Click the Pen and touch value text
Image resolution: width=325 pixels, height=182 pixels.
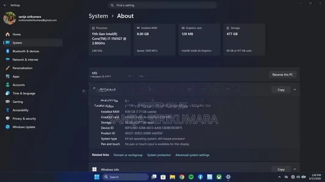(157, 144)
